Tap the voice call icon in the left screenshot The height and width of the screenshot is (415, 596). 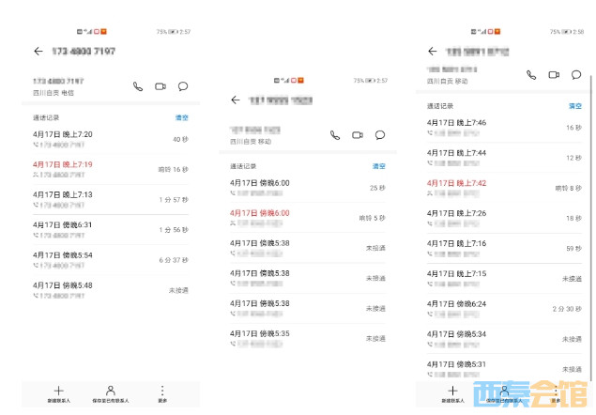(138, 86)
